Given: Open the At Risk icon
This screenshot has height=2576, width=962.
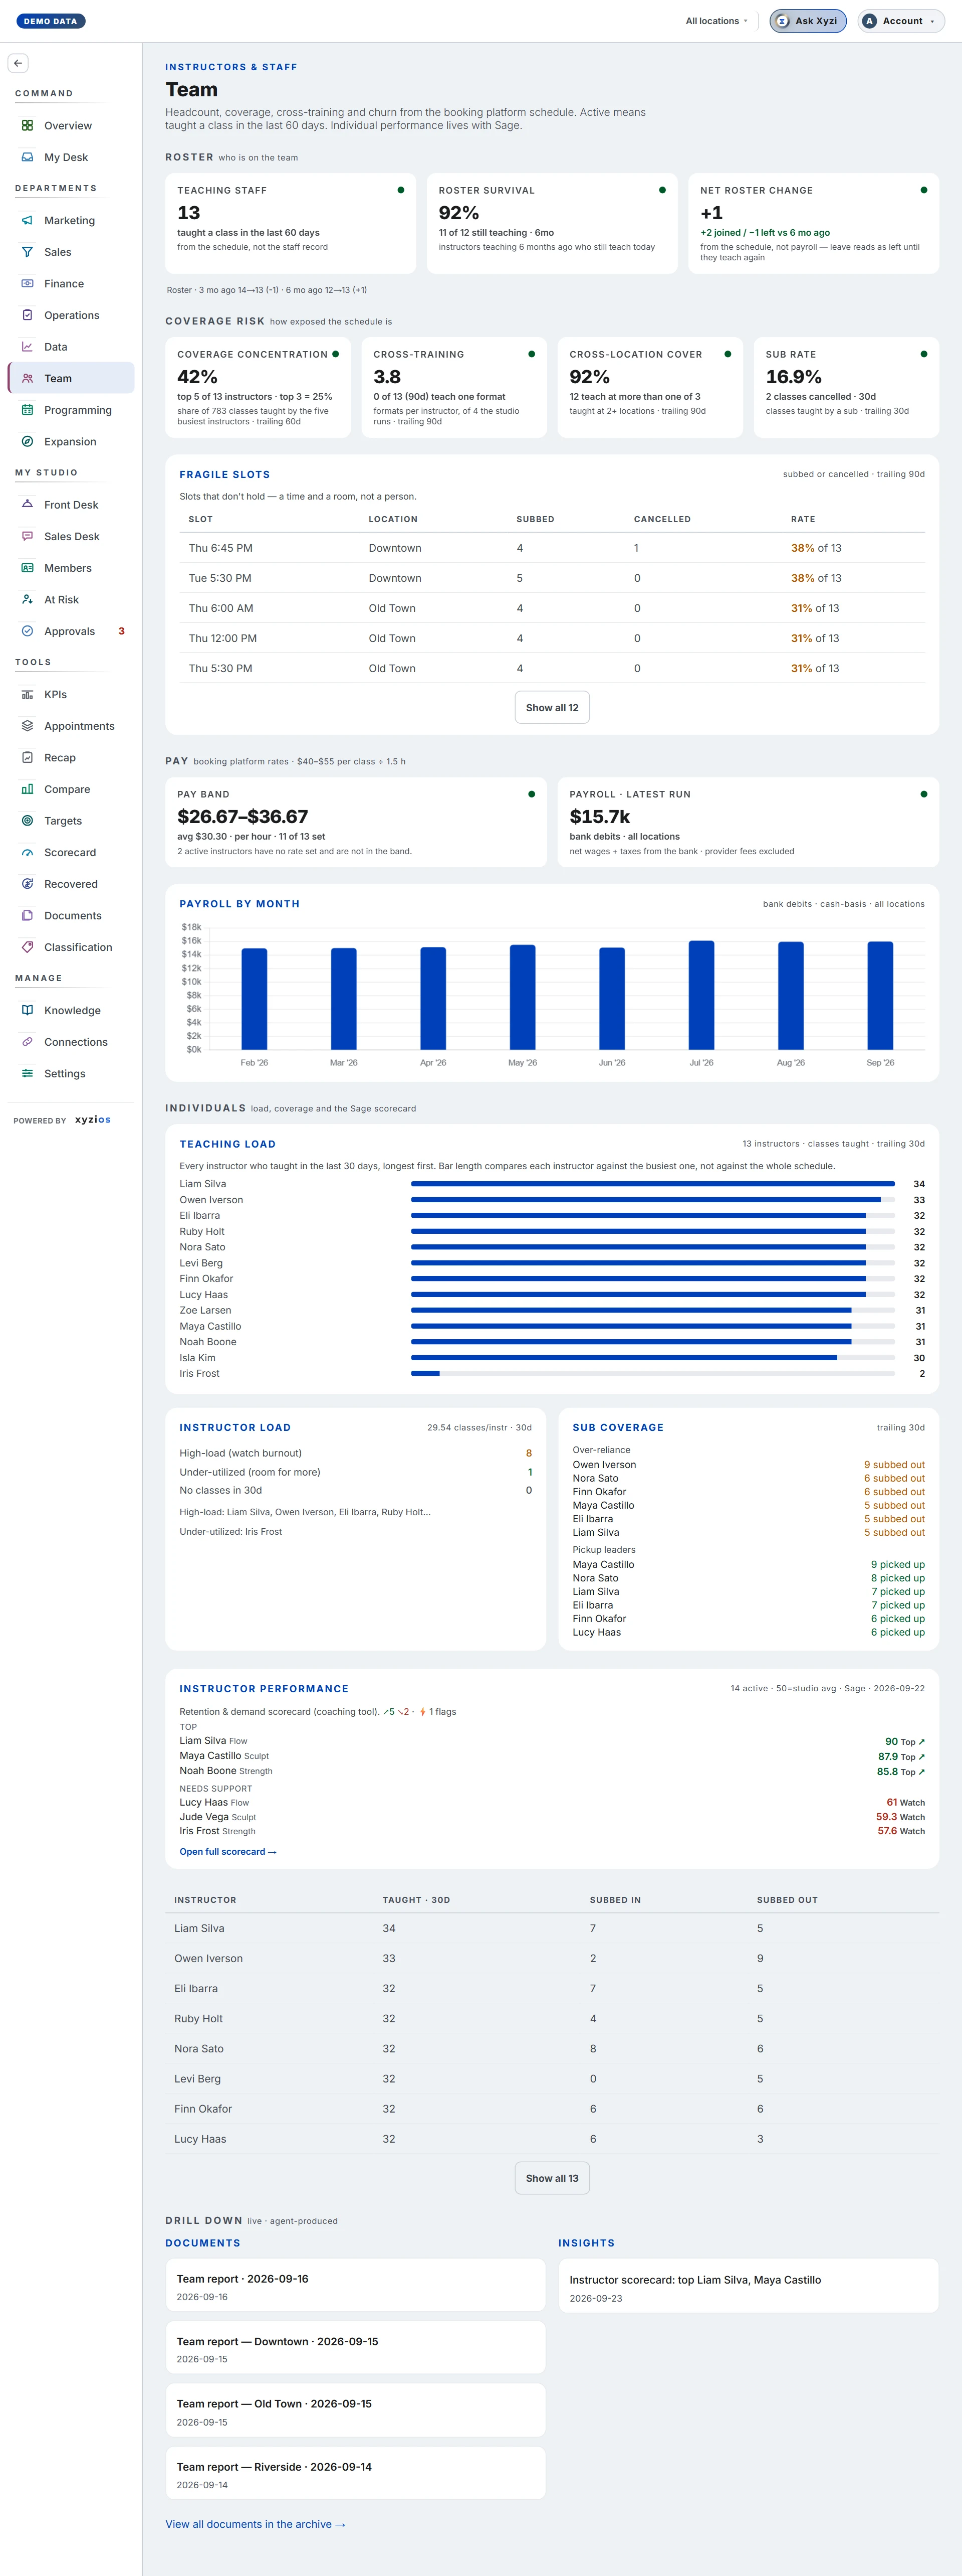Looking at the screenshot, I should 27,600.
